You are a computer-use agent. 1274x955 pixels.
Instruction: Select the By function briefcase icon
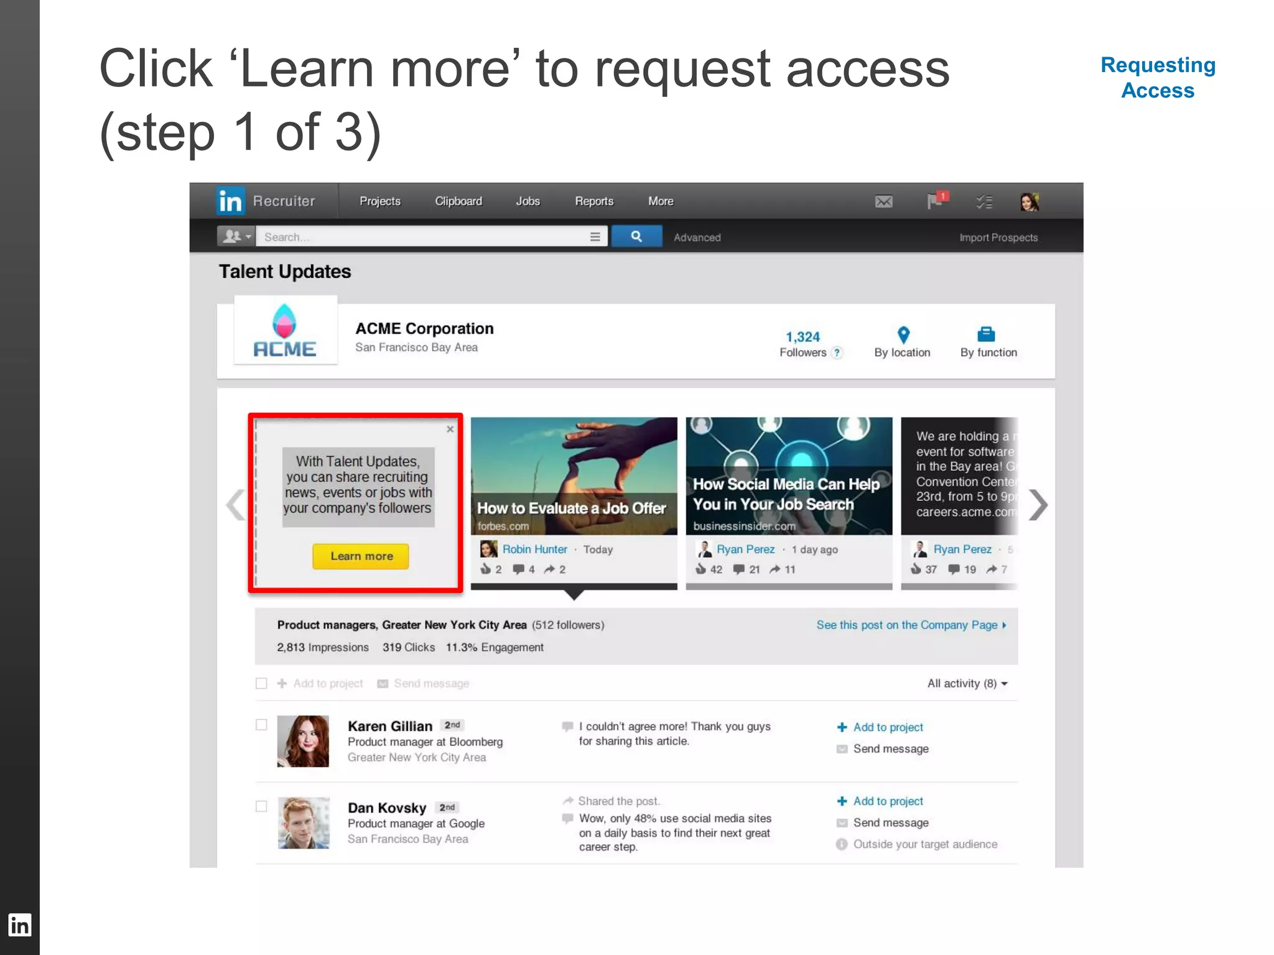point(986,334)
